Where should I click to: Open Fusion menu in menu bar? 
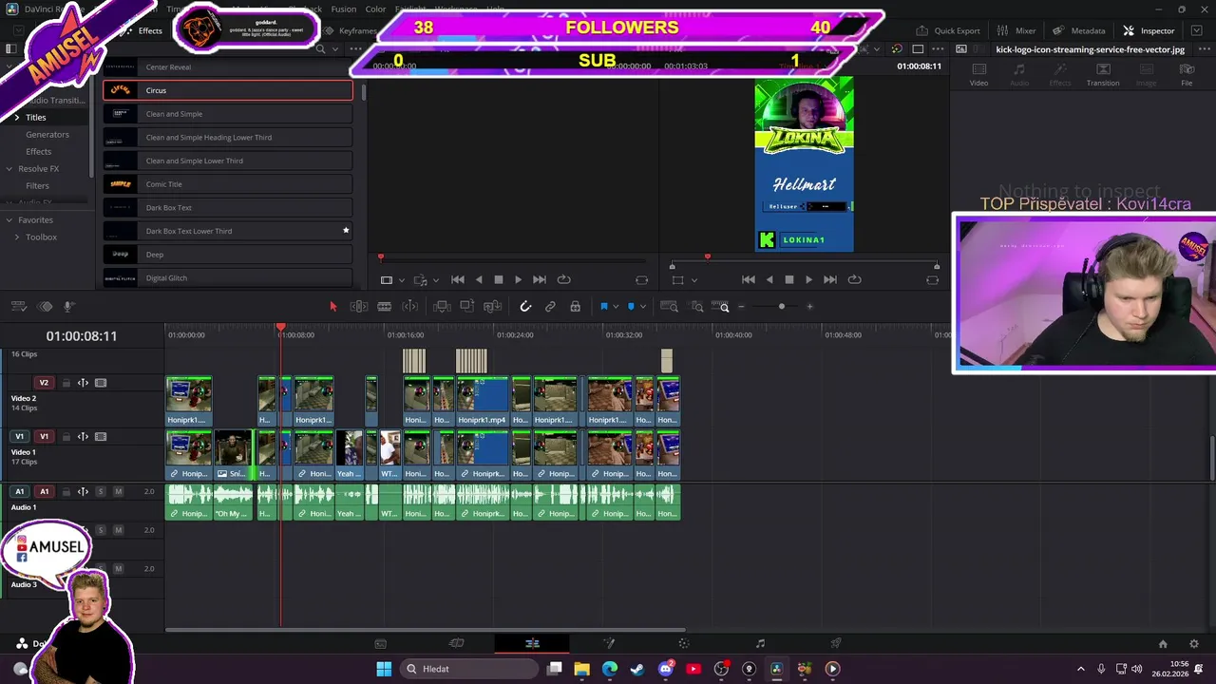[x=344, y=9]
